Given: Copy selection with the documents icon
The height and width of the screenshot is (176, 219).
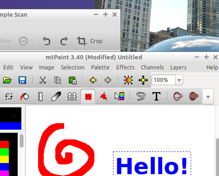Looking at the screenshot, I should pos(58,80).
